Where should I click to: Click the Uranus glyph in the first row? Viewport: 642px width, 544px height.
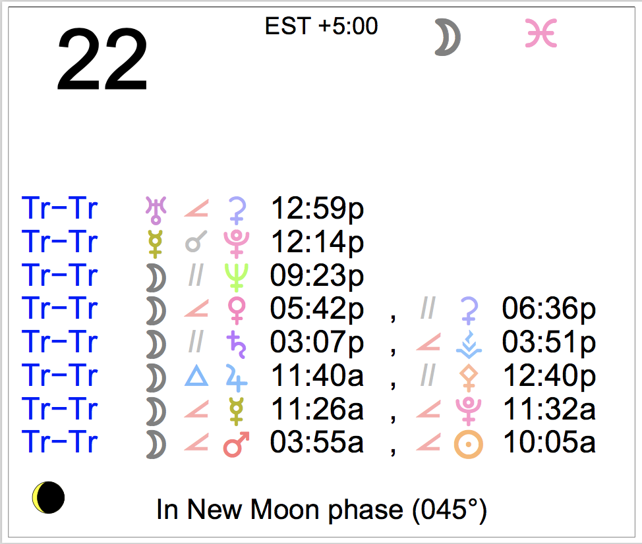pos(156,209)
